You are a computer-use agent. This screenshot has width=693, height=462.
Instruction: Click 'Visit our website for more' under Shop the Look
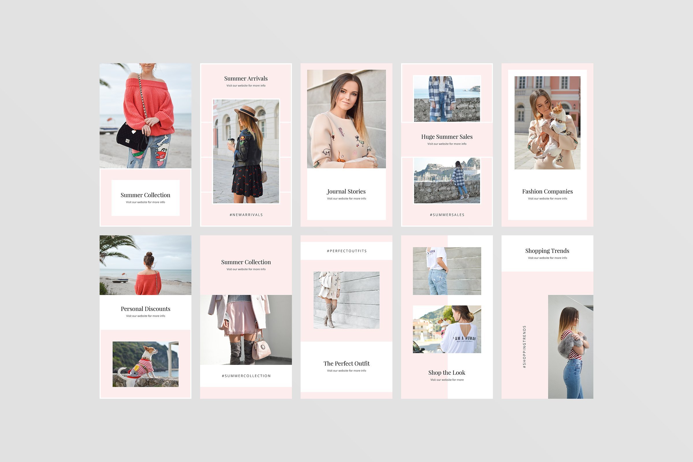[x=447, y=380]
